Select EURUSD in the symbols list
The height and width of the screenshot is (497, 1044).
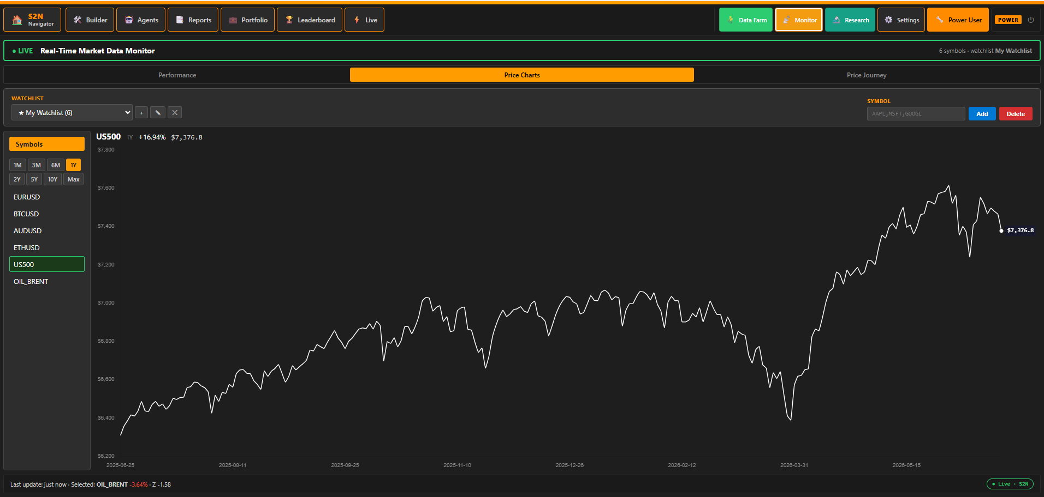pyautogui.click(x=47, y=197)
